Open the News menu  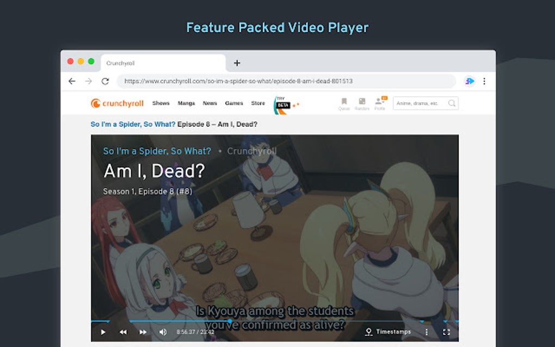coord(209,103)
